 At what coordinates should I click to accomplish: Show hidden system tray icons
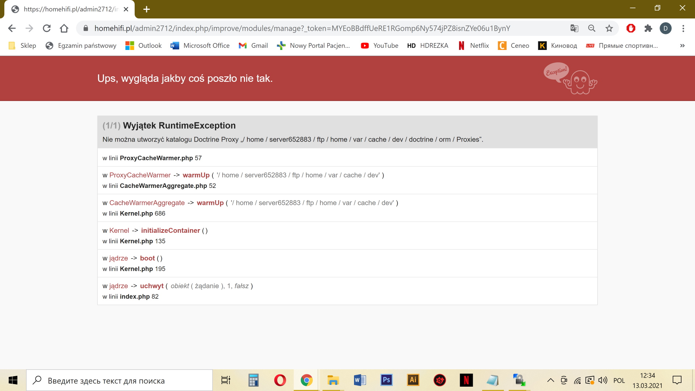point(551,380)
